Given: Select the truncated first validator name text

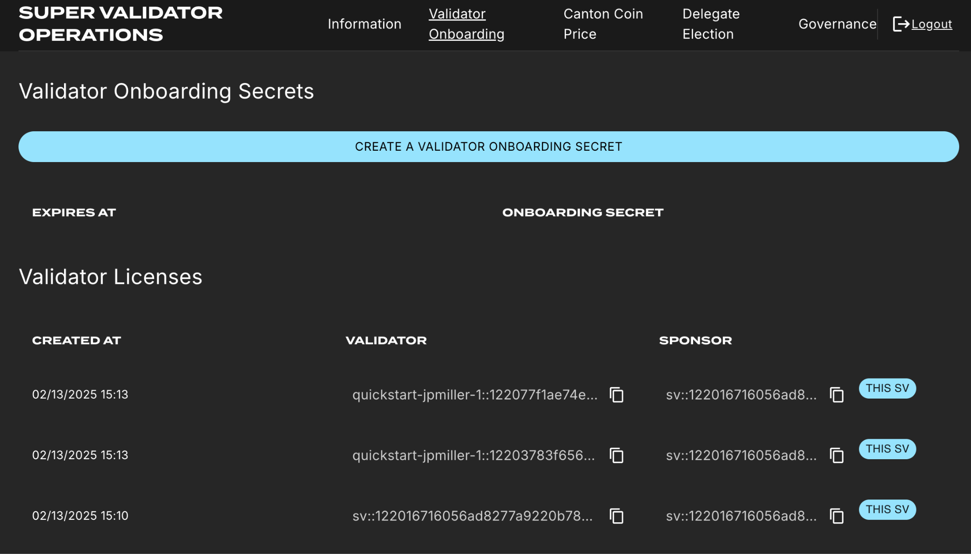Looking at the screenshot, I should [474, 394].
